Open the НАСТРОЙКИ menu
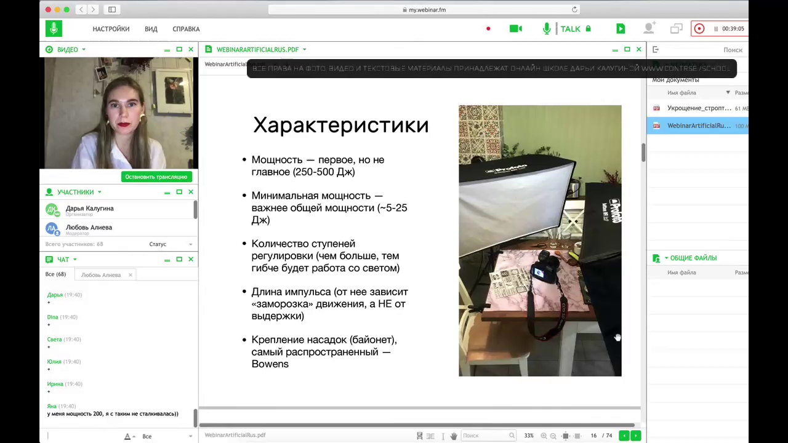The height and width of the screenshot is (443, 788). tap(111, 29)
